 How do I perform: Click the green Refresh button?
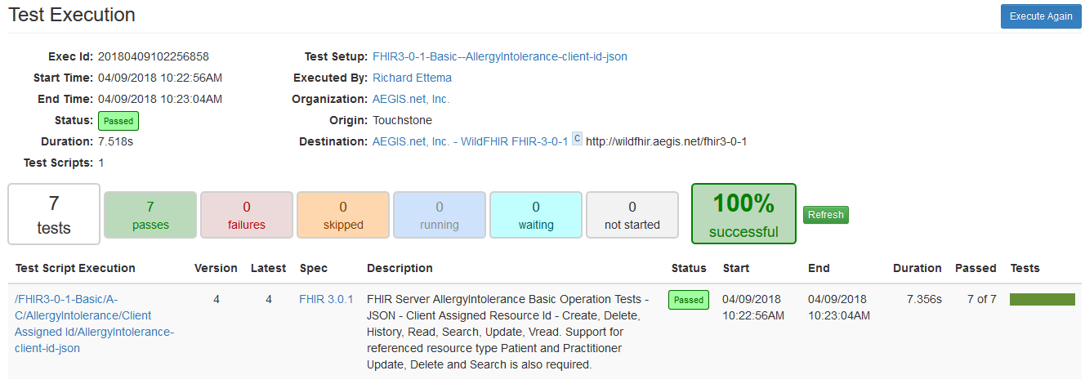coord(825,215)
